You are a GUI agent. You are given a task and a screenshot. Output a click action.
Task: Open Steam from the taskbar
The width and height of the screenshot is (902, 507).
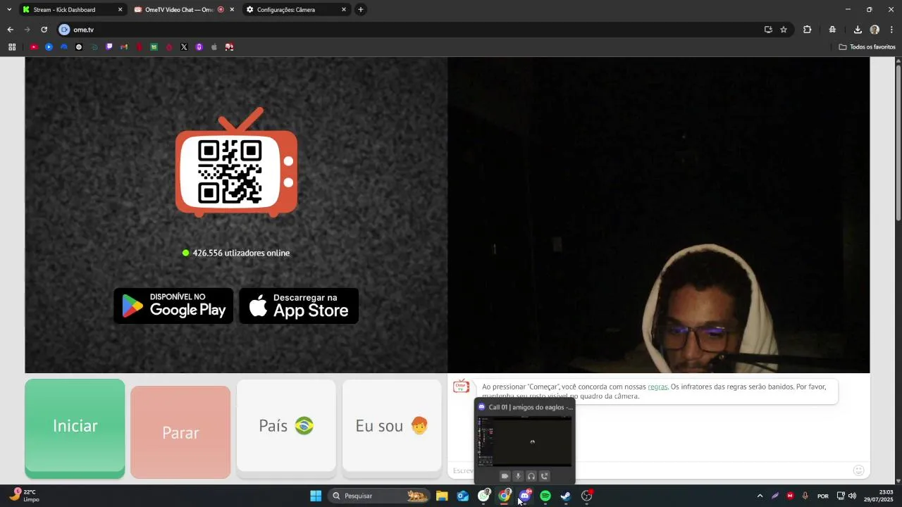tap(566, 496)
